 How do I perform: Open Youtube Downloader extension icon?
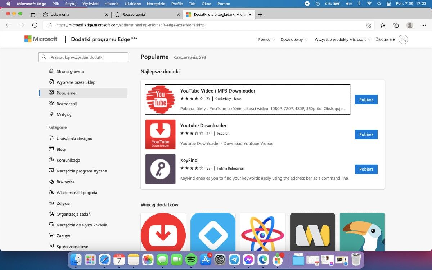click(x=161, y=134)
